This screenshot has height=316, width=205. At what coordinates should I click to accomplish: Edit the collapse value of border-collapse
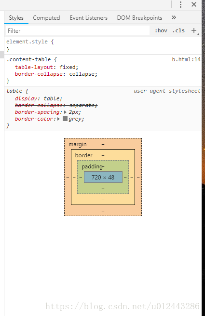82,74
